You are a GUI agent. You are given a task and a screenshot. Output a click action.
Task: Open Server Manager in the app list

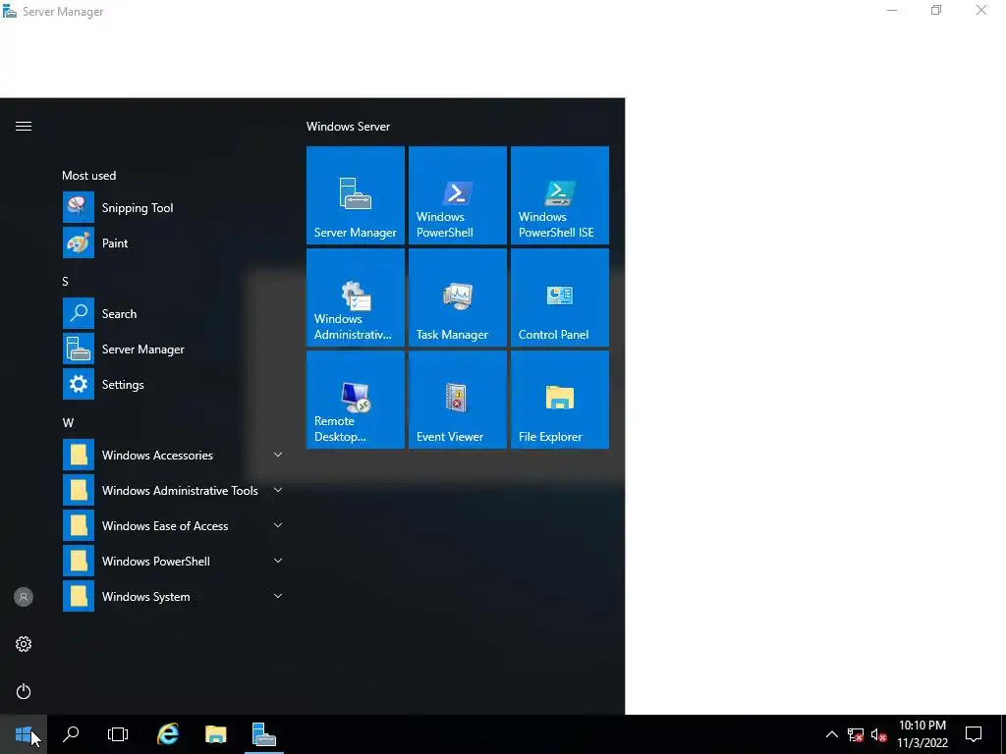pyautogui.click(x=173, y=349)
